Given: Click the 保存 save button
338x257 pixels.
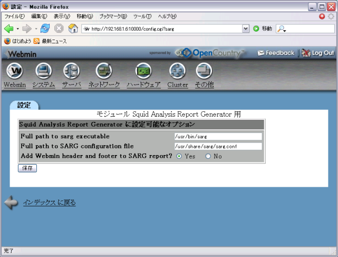Looking at the screenshot, I should [27, 168].
